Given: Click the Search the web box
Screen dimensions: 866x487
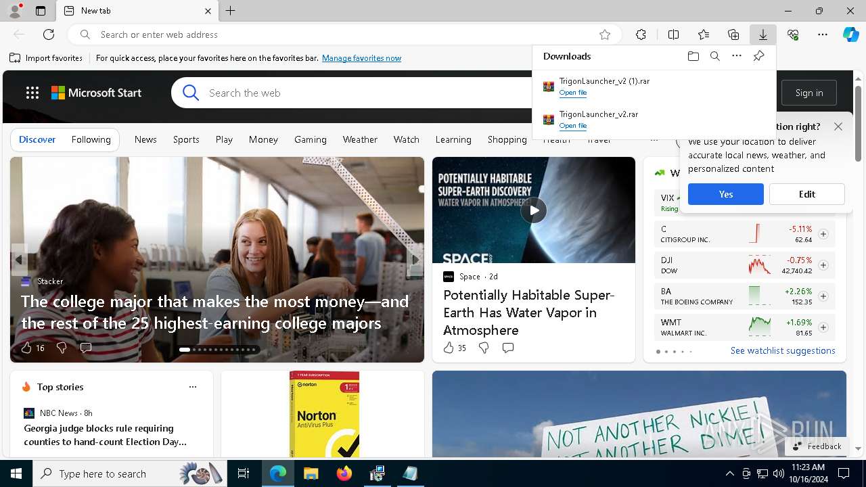Looking at the screenshot, I should pos(369,93).
